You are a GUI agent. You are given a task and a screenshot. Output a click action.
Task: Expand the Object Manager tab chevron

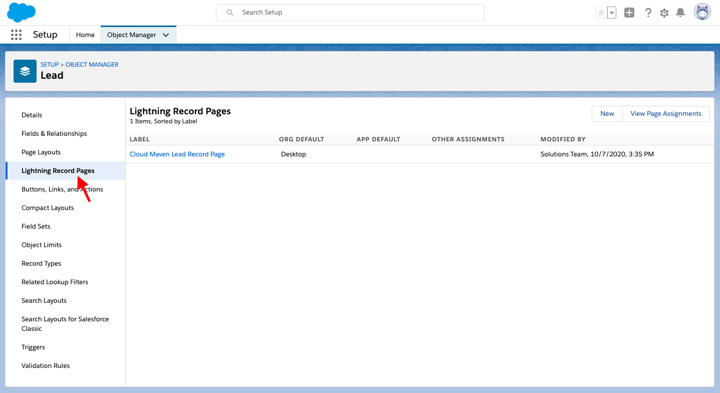(166, 35)
